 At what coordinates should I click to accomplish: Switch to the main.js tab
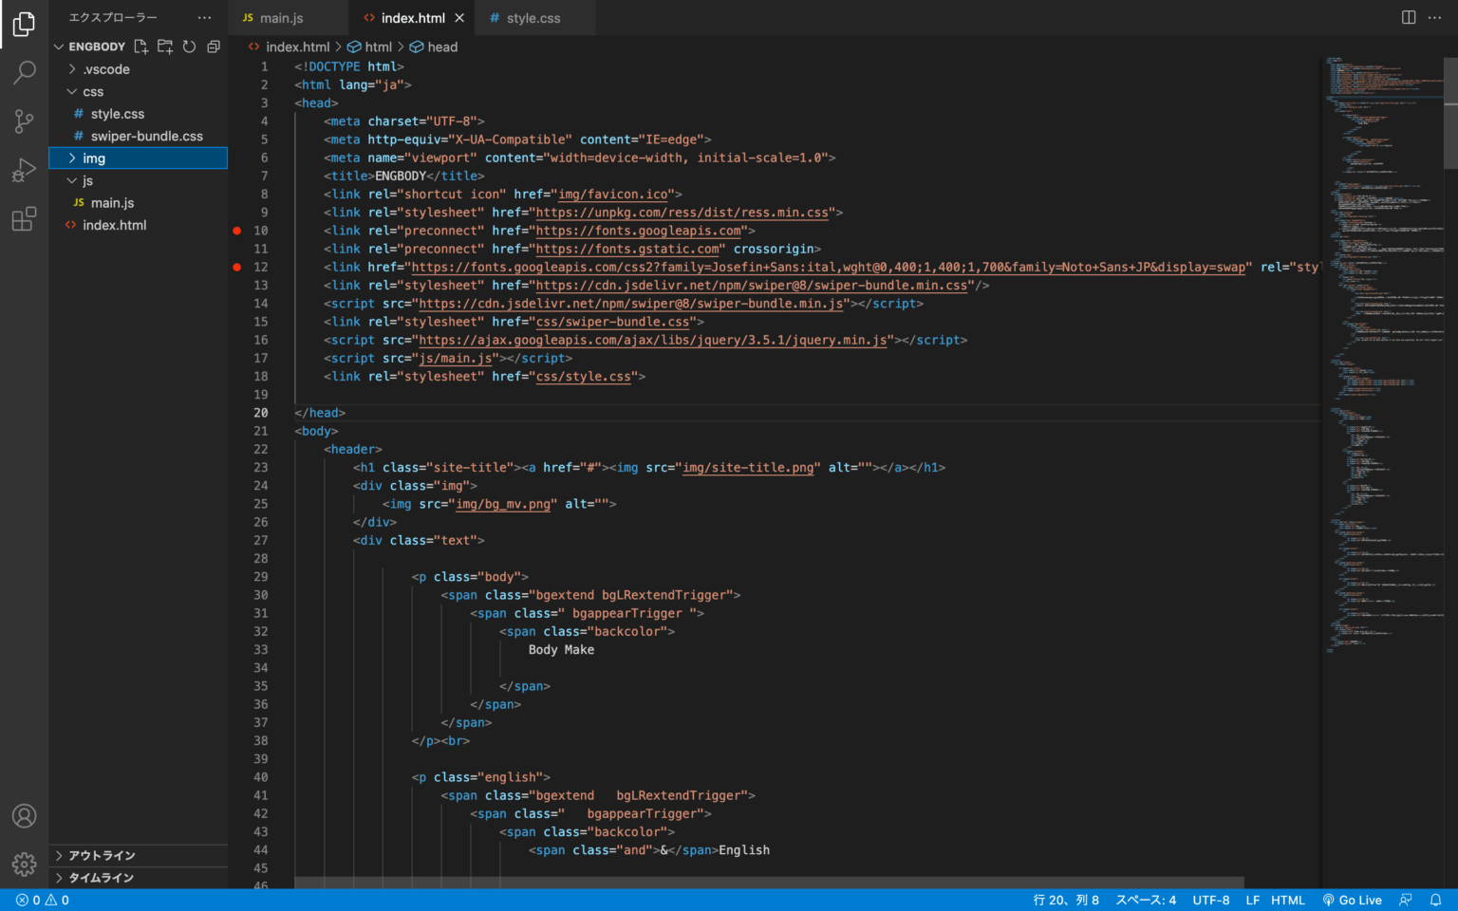click(280, 17)
